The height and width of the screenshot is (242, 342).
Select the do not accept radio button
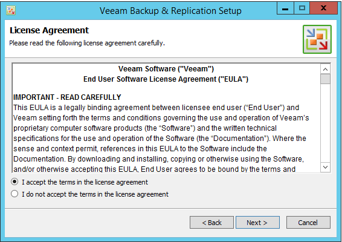(x=15, y=194)
